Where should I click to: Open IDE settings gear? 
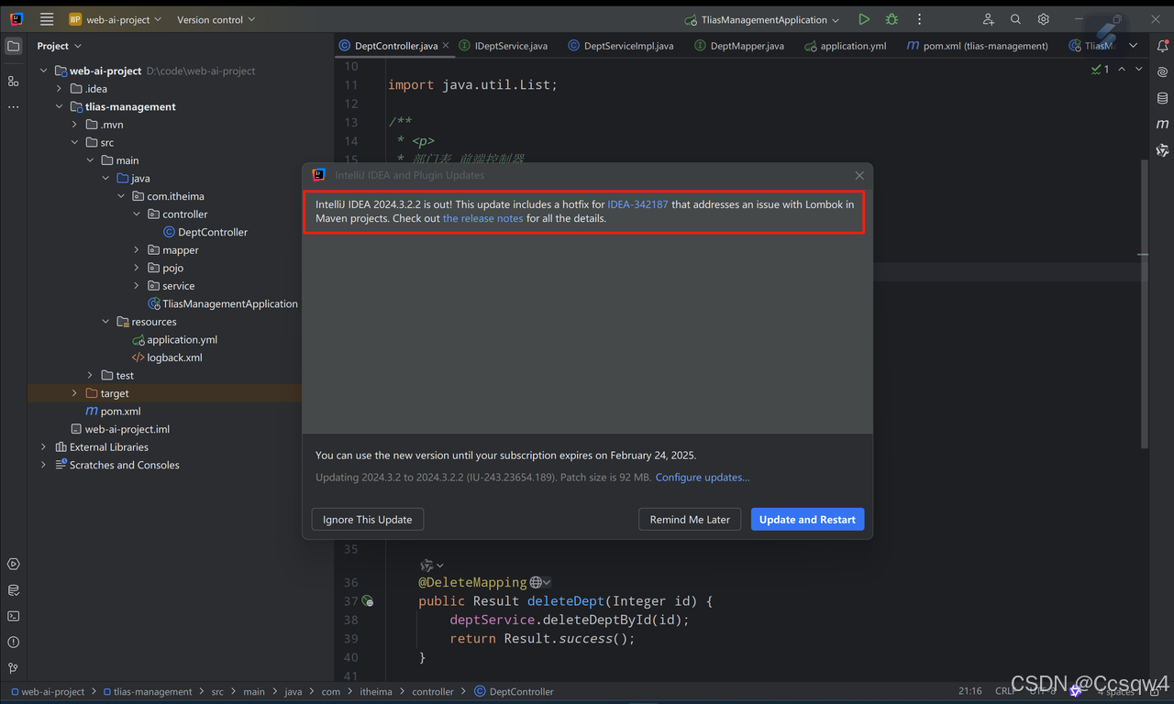coord(1043,19)
